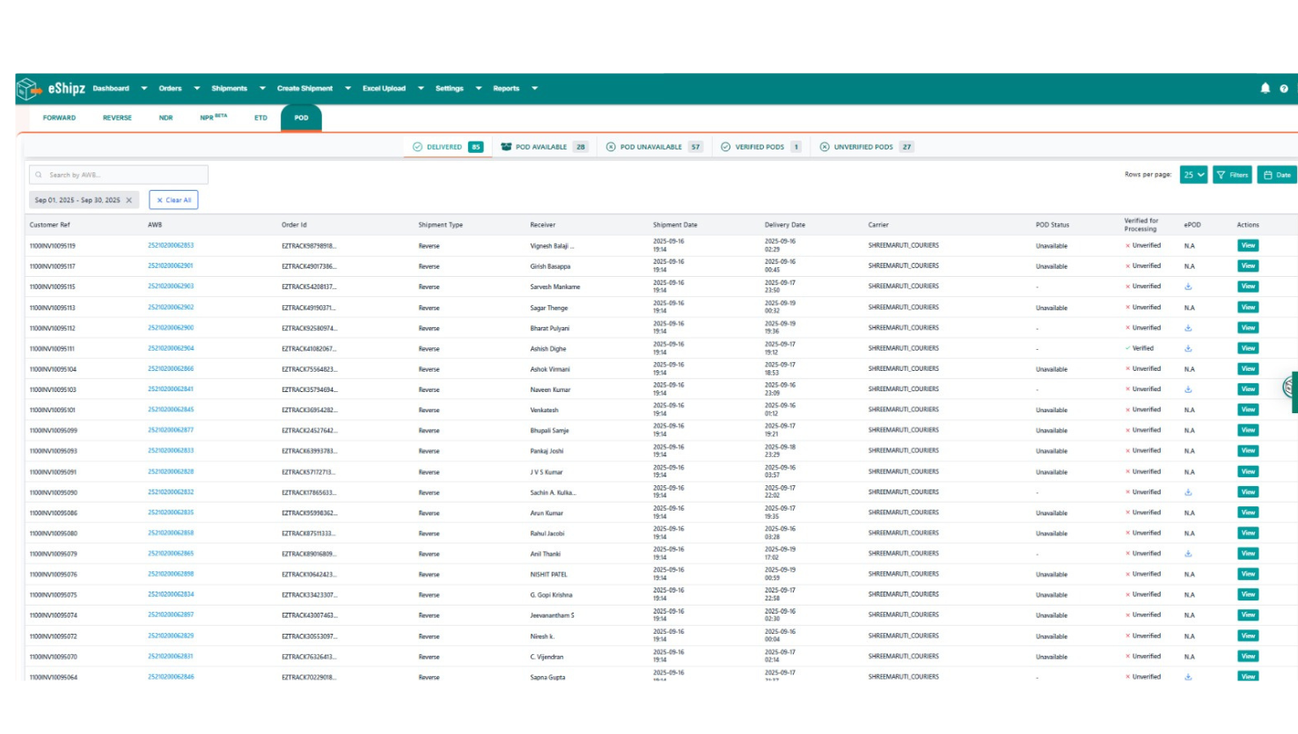Show VERIFIED PODS list
Viewport: 1298px width, 734px height.
pyautogui.click(x=761, y=147)
